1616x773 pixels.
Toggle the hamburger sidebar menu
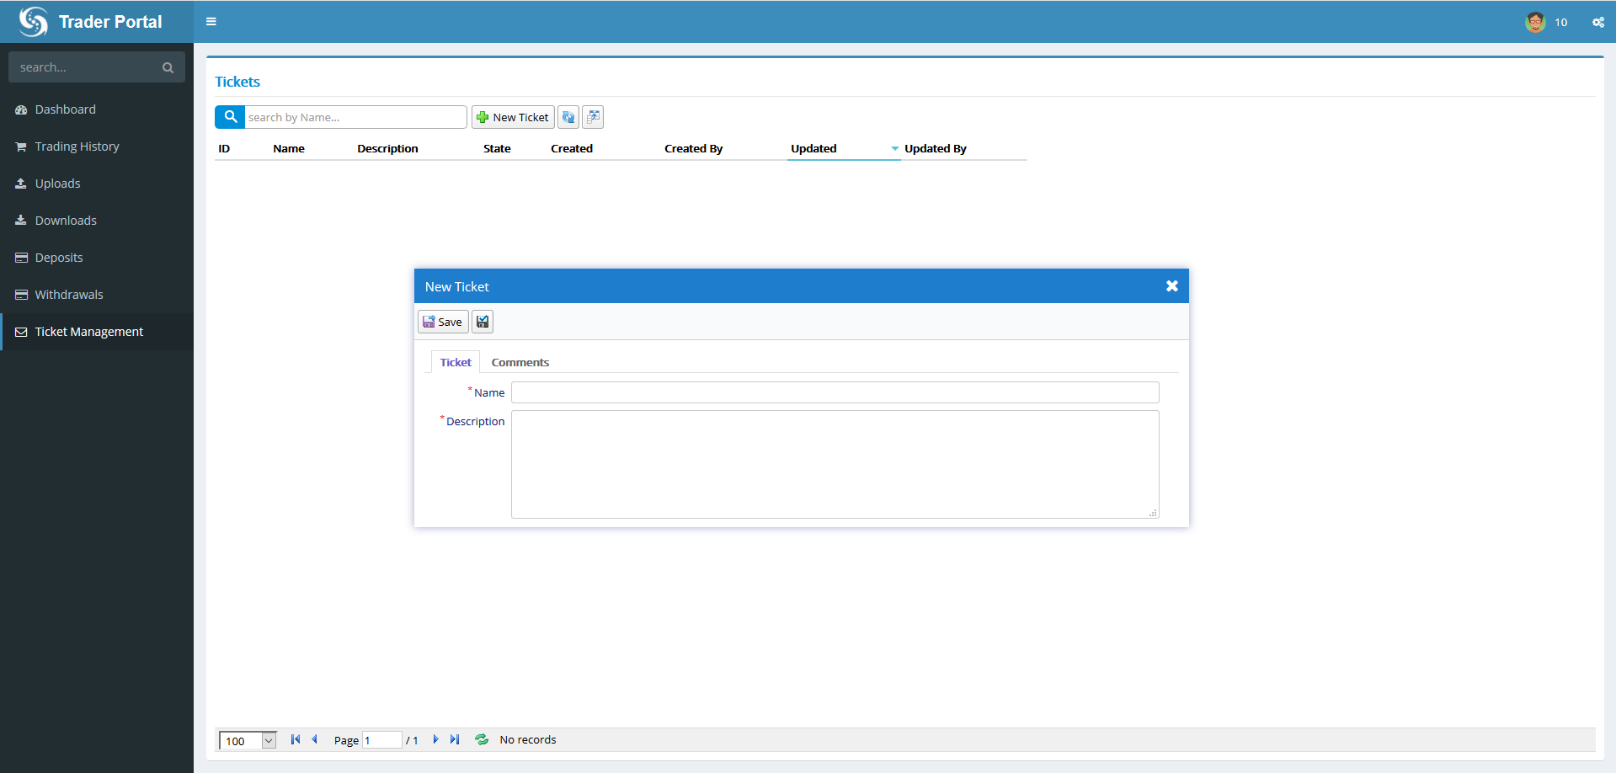[x=211, y=22]
